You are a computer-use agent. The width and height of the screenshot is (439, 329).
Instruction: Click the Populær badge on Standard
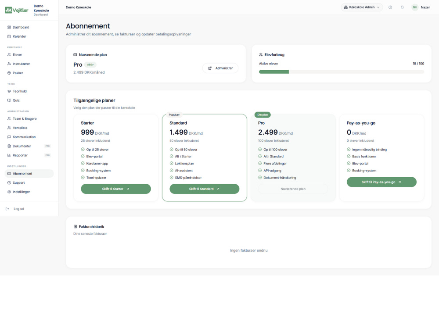tap(174, 114)
